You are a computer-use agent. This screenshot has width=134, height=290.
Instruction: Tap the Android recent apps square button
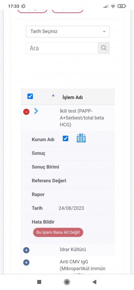pyautogui.click(x=39, y=282)
